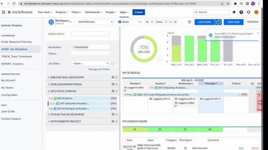Click the Today button
Image resolution: width=268 pixels, height=150 pixels.
coord(159,22)
